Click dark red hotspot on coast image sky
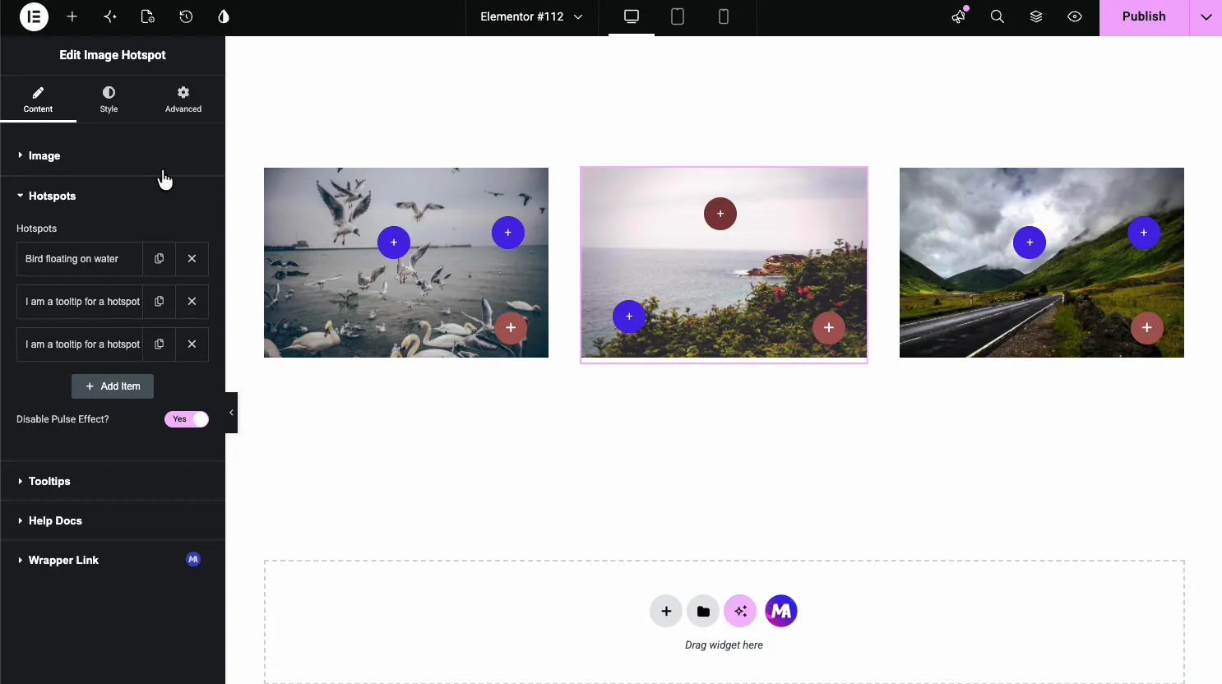The width and height of the screenshot is (1222, 684). click(x=720, y=214)
